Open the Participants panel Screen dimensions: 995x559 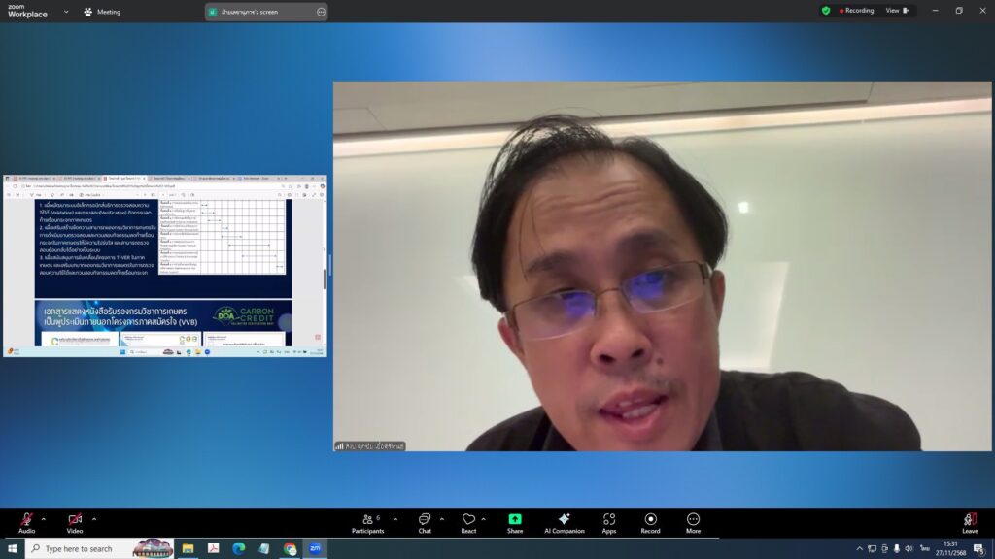coord(367,521)
